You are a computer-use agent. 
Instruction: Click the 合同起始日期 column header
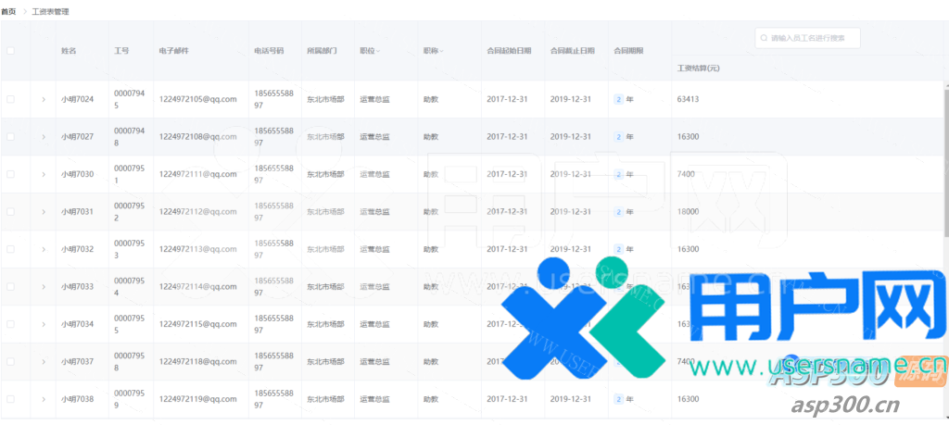(x=509, y=51)
